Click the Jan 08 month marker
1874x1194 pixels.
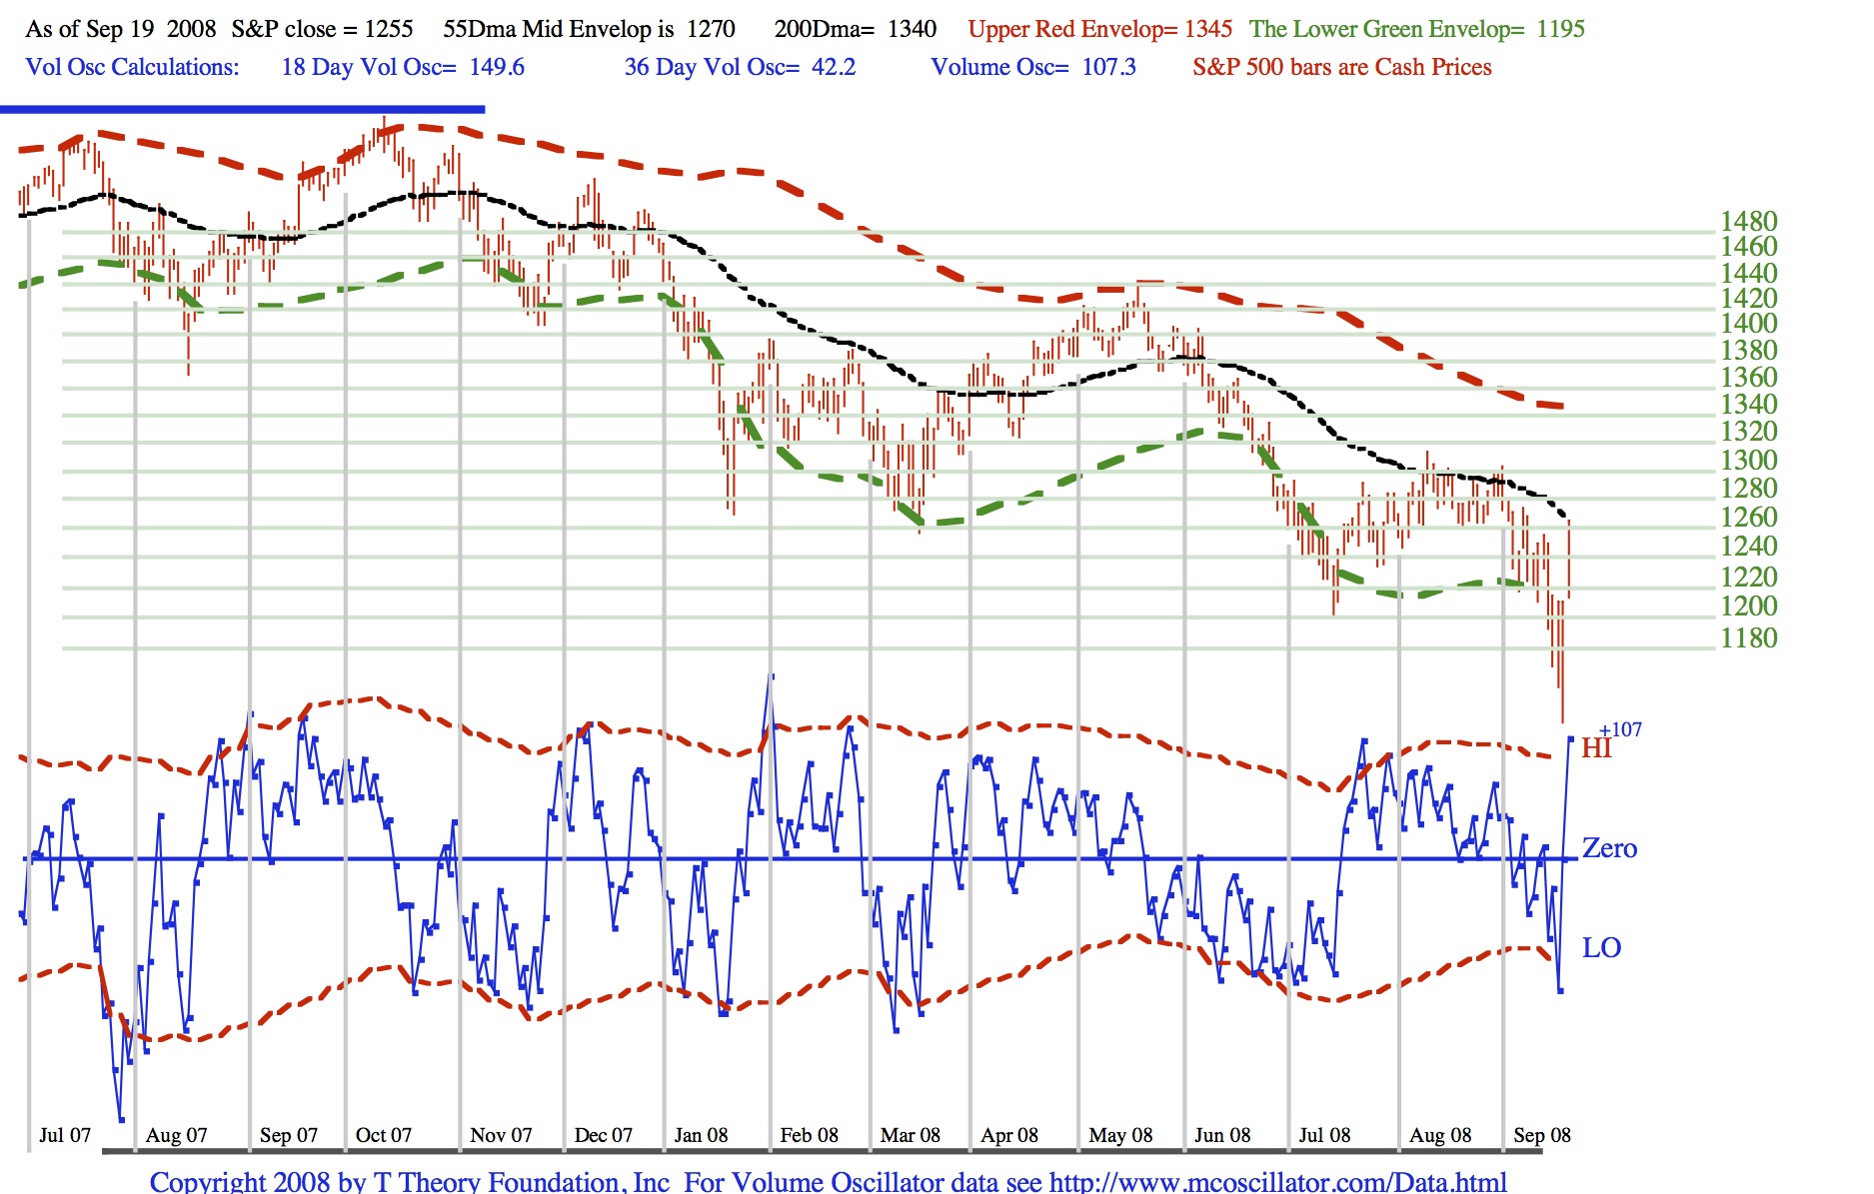(701, 1135)
